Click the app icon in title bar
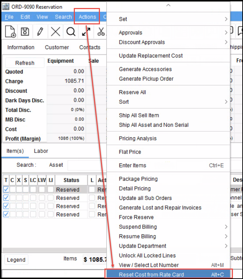The width and height of the screenshot is (243, 279). [x=6, y=7]
